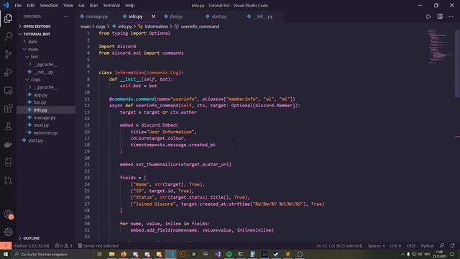Open mod.py in the explorer

pos(41,125)
